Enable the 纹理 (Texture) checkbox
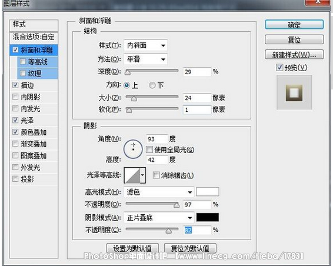The width and height of the screenshot is (333, 266). pyautogui.click(x=23, y=74)
